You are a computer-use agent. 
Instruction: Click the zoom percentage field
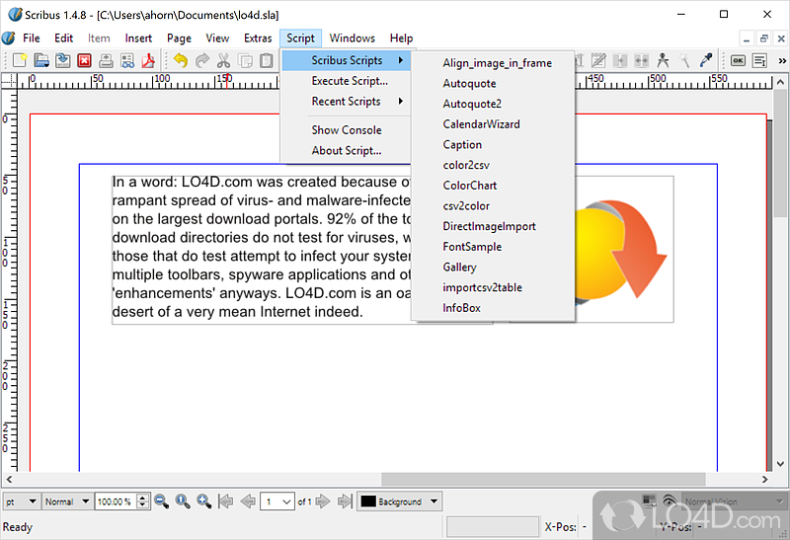pyautogui.click(x=115, y=501)
